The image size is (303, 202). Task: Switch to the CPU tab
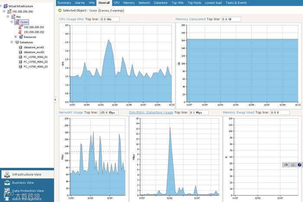[116, 3]
